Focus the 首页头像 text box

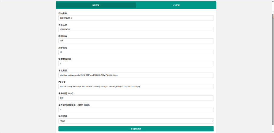[x=136, y=29]
